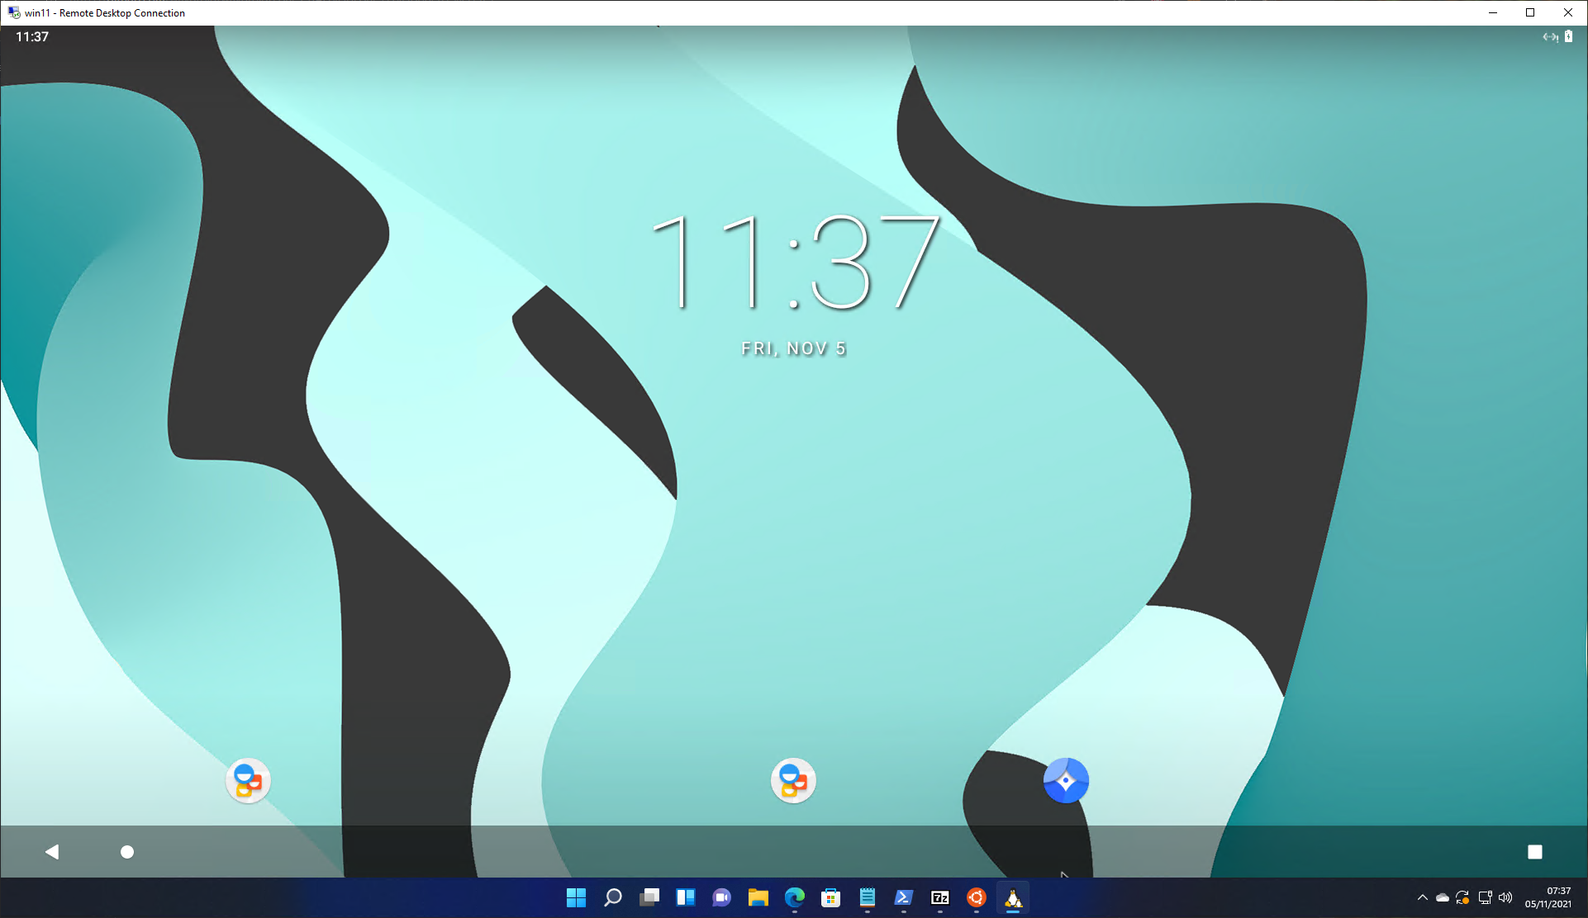This screenshot has height=918, width=1588.
Task: Open the center home screen app folder
Action: pyautogui.click(x=793, y=780)
